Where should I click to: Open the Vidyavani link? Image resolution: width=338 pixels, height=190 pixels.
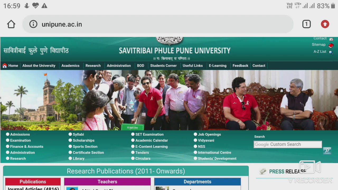pos(206,140)
